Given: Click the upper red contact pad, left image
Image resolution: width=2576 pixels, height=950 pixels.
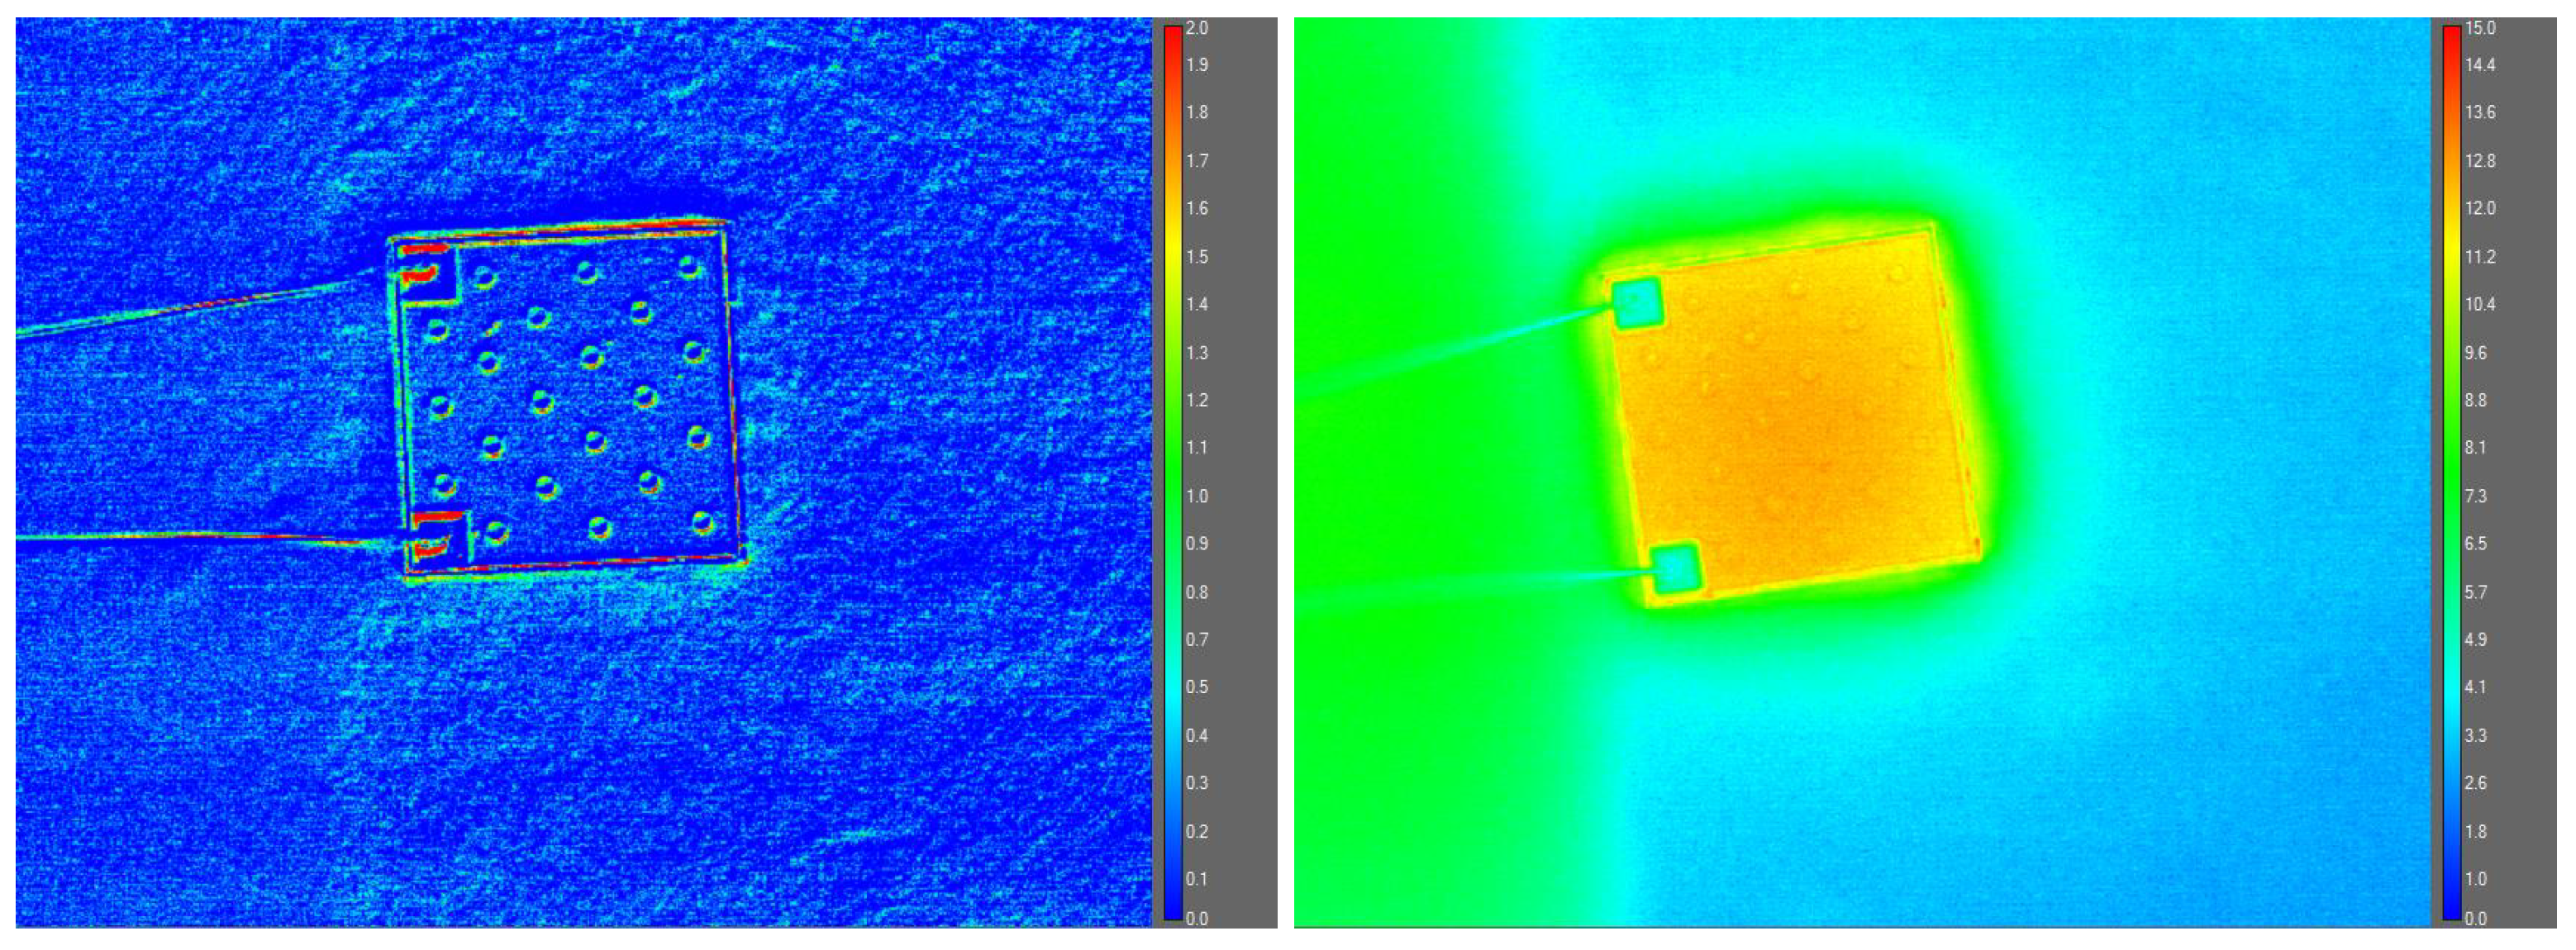Looking at the screenshot, I should tap(425, 270).
